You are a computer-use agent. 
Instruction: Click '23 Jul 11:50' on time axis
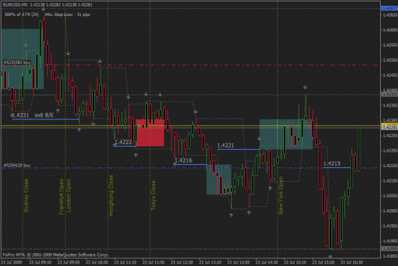(x=153, y=262)
